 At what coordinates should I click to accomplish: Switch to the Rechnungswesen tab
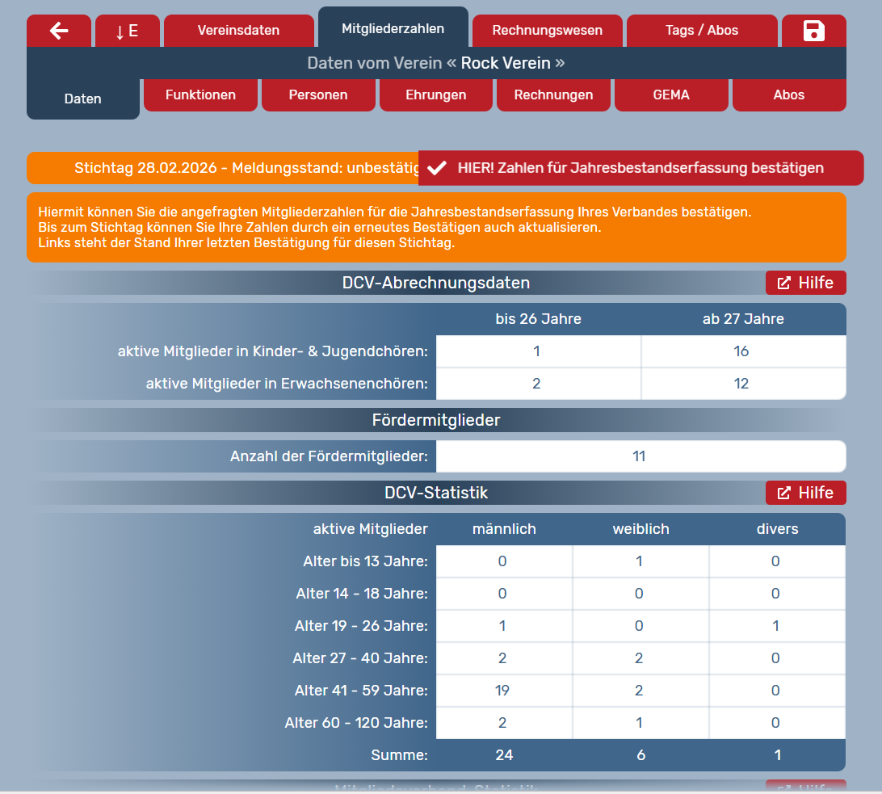(x=547, y=31)
